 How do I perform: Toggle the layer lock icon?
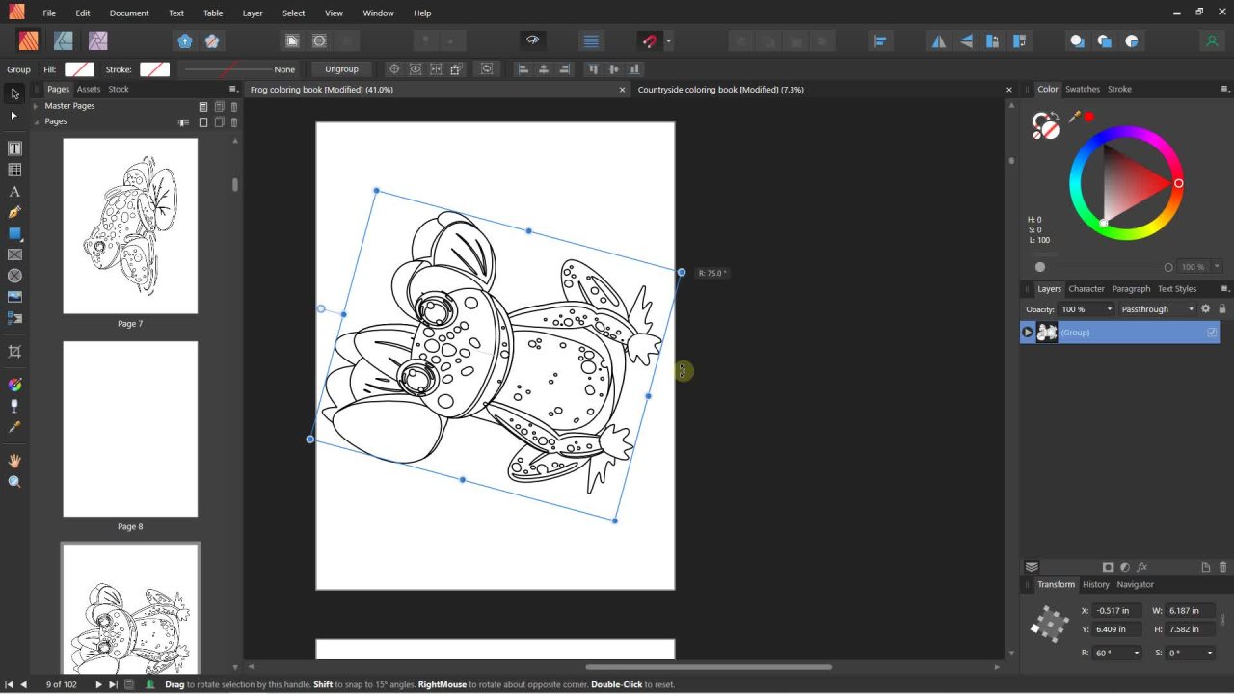pos(1222,309)
